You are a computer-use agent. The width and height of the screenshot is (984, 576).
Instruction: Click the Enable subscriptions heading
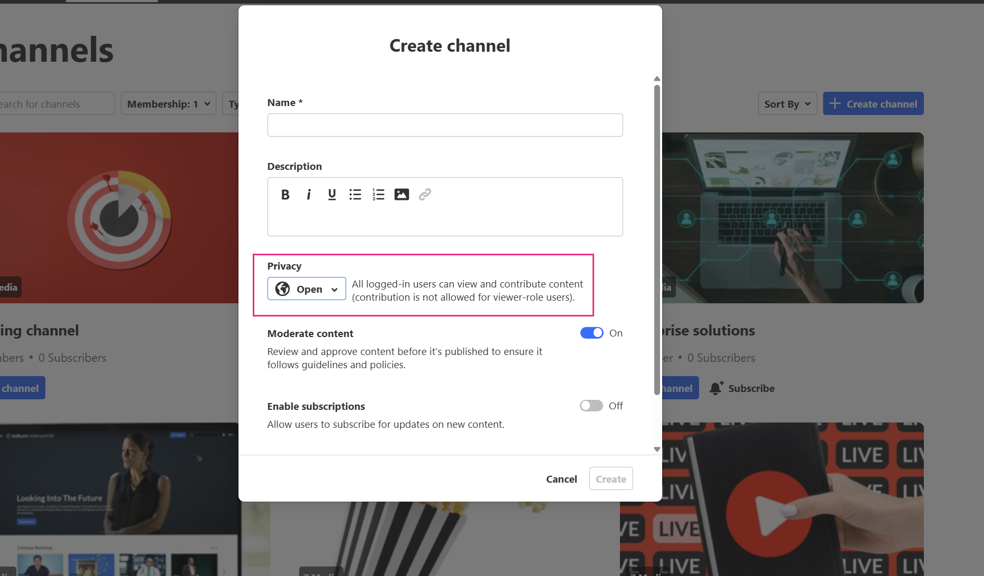316,406
